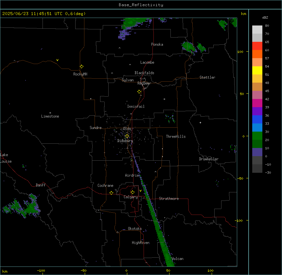Click the Innisfail town label
The width and height of the screenshot is (282, 275).
click(x=136, y=106)
